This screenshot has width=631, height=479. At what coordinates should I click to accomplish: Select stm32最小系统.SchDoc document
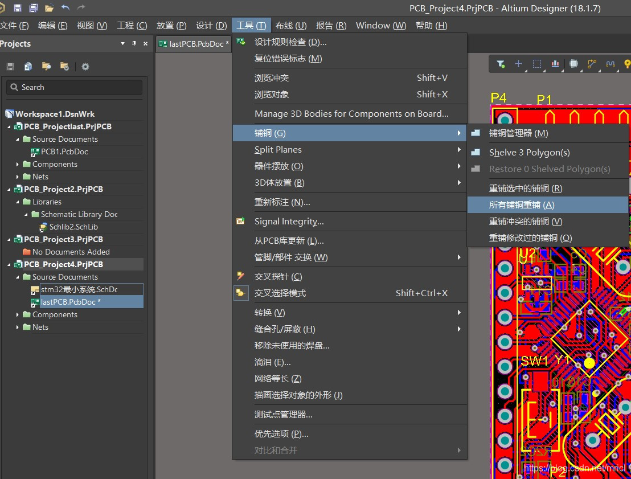coord(79,289)
